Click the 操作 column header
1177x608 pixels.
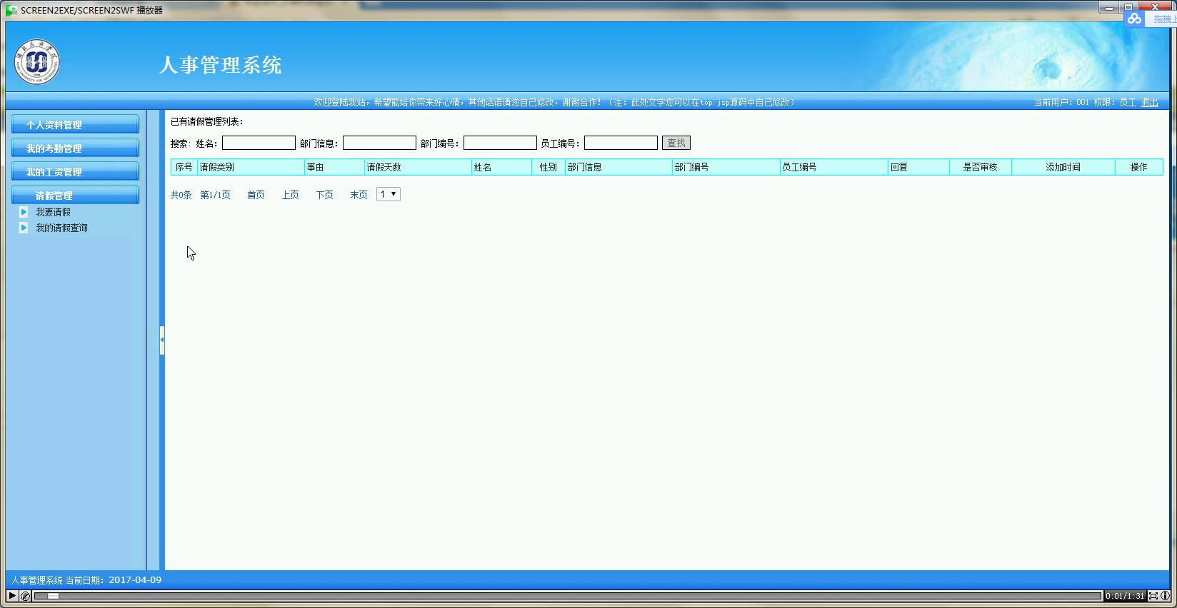click(1139, 167)
